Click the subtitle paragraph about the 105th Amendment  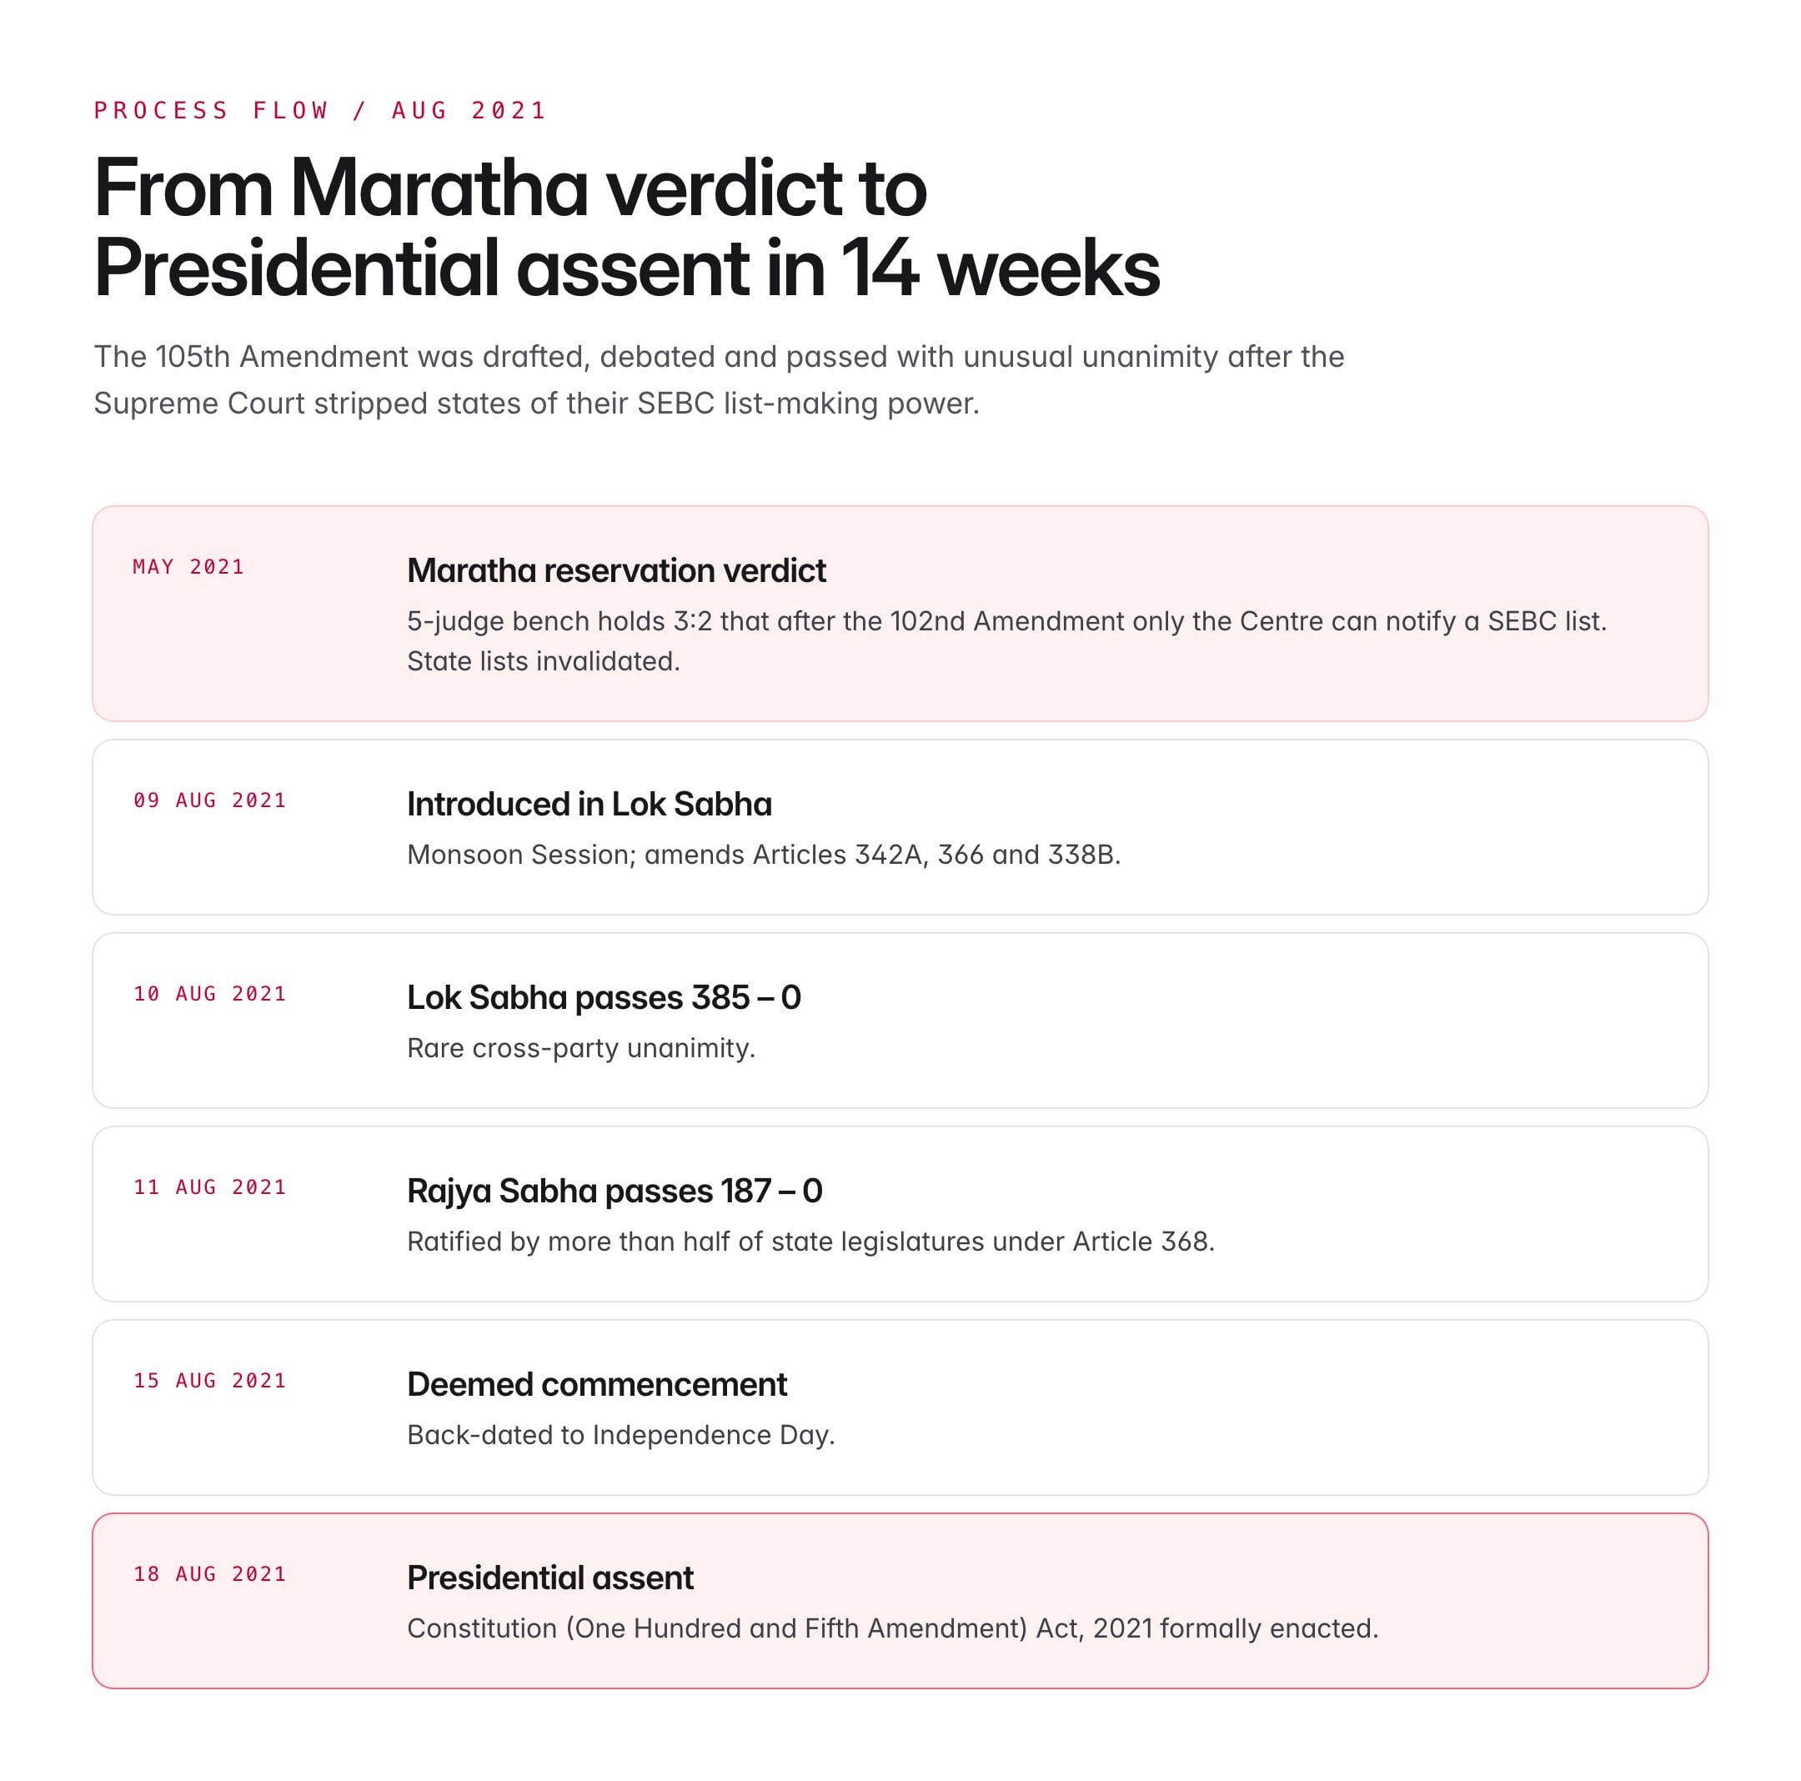(x=718, y=379)
